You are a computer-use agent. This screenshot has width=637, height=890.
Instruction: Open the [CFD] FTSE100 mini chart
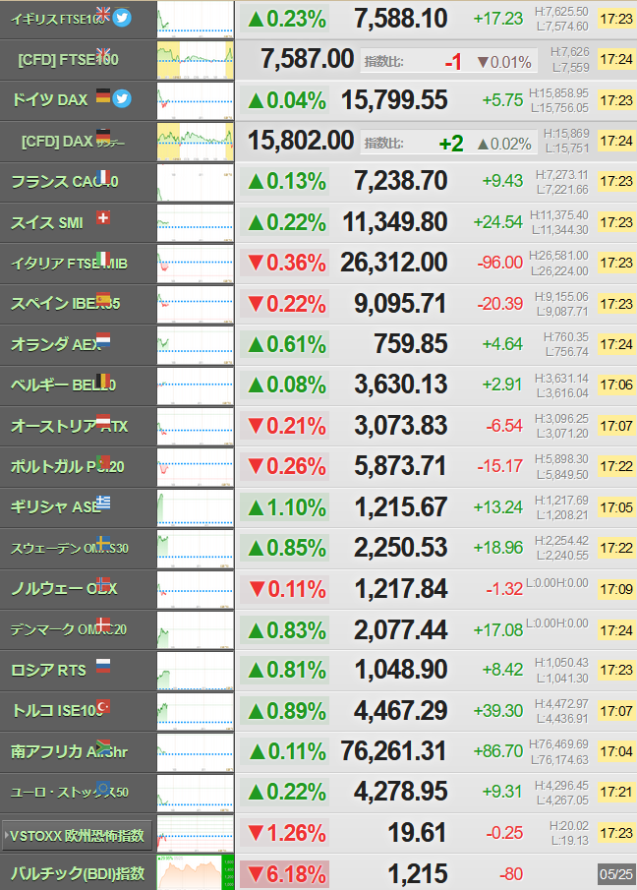pyautogui.click(x=195, y=60)
